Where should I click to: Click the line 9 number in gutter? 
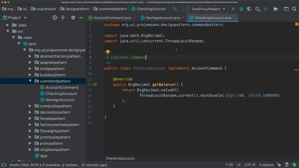click(x=90, y=68)
